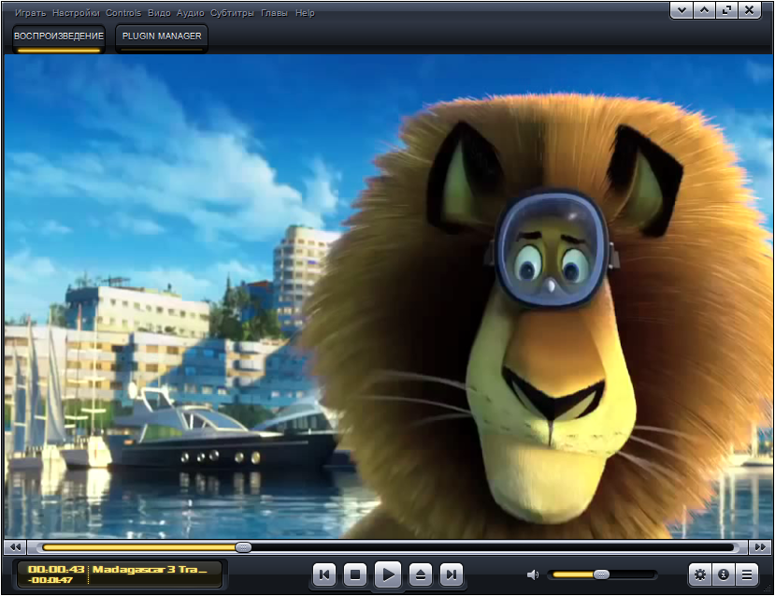Click the seek bar playhead
The width and height of the screenshot is (775, 596).
pyautogui.click(x=243, y=547)
